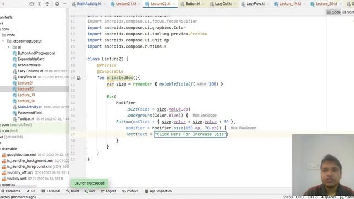
Task: Open LazyRow.kt in project tree
Action: 27,77
